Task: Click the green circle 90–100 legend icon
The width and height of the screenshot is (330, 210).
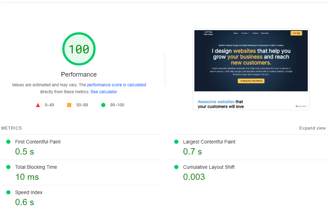Action: click(x=103, y=105)
